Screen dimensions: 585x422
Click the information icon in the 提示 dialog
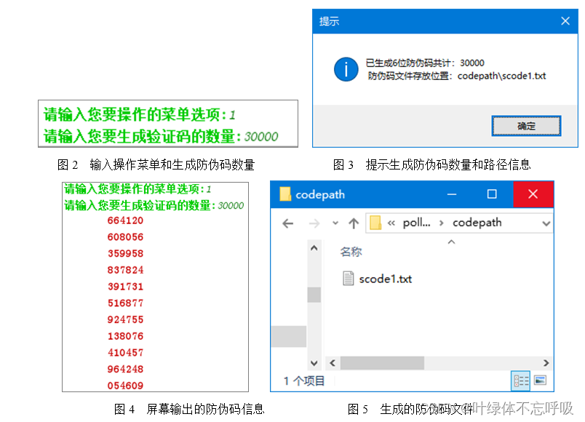(345, 70)
